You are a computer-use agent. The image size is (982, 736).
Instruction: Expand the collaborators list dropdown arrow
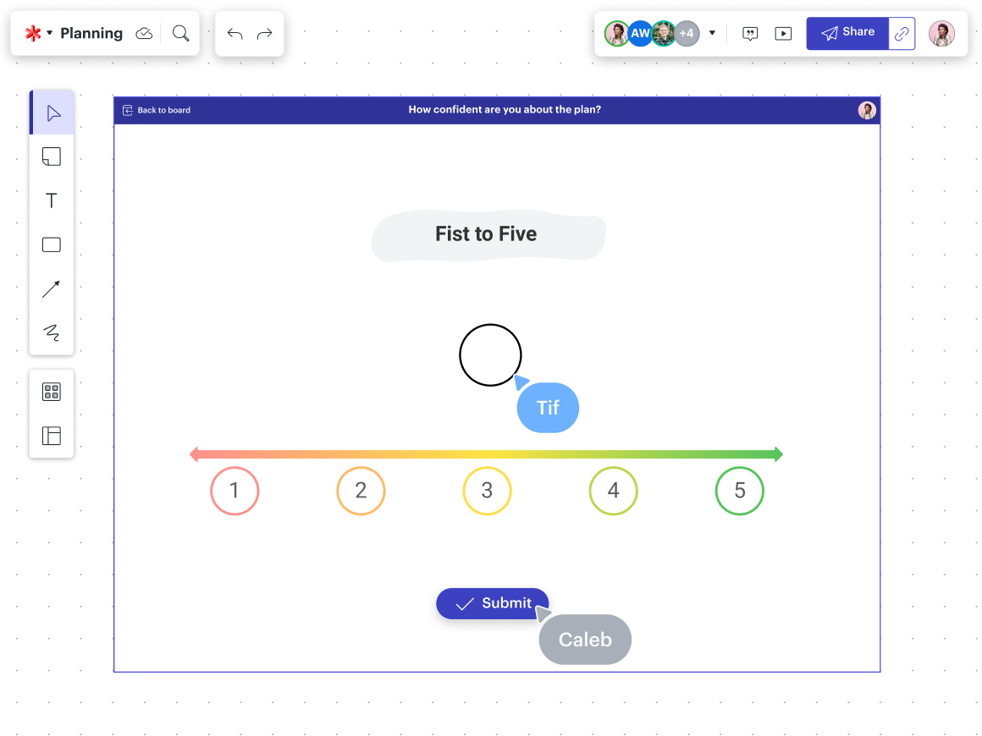click(x=712, y=34)
